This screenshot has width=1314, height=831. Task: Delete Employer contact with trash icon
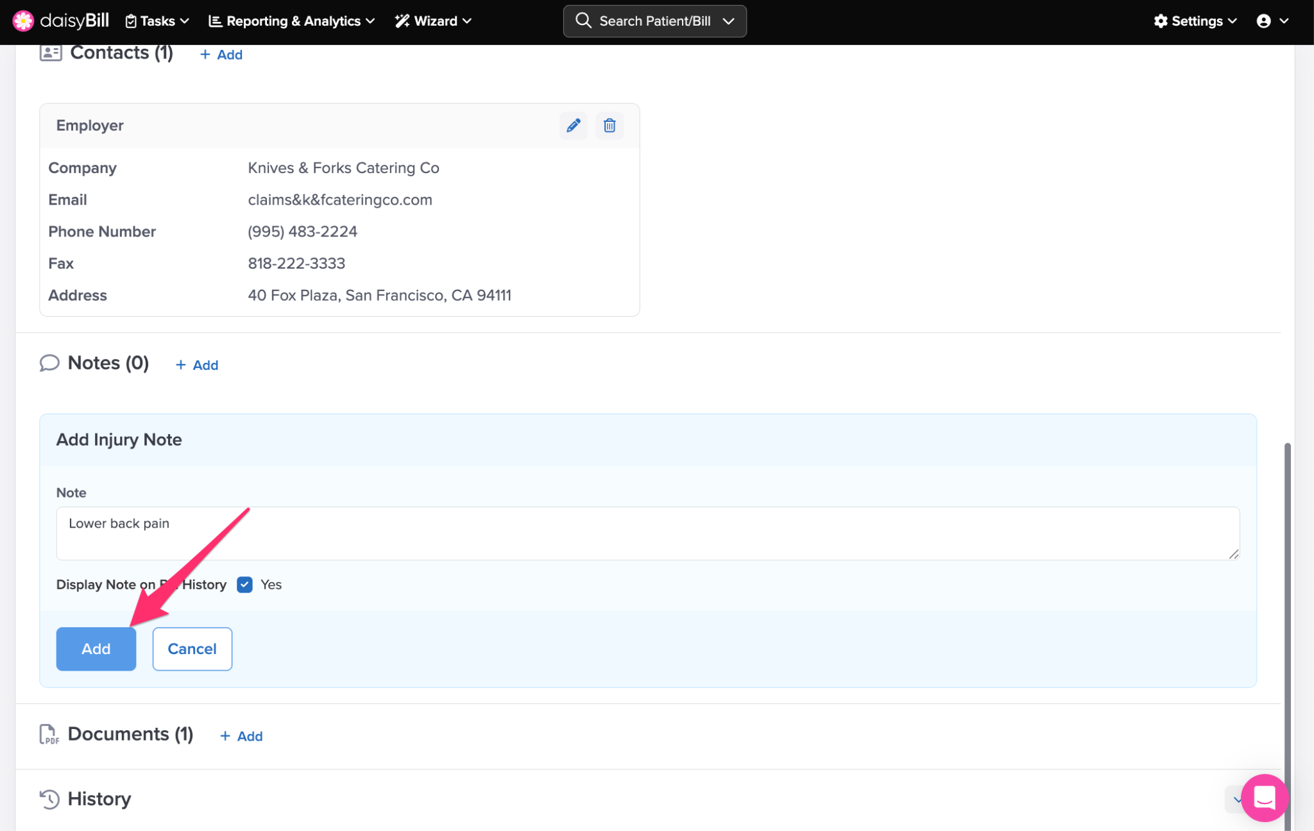(x=609, y=126)
